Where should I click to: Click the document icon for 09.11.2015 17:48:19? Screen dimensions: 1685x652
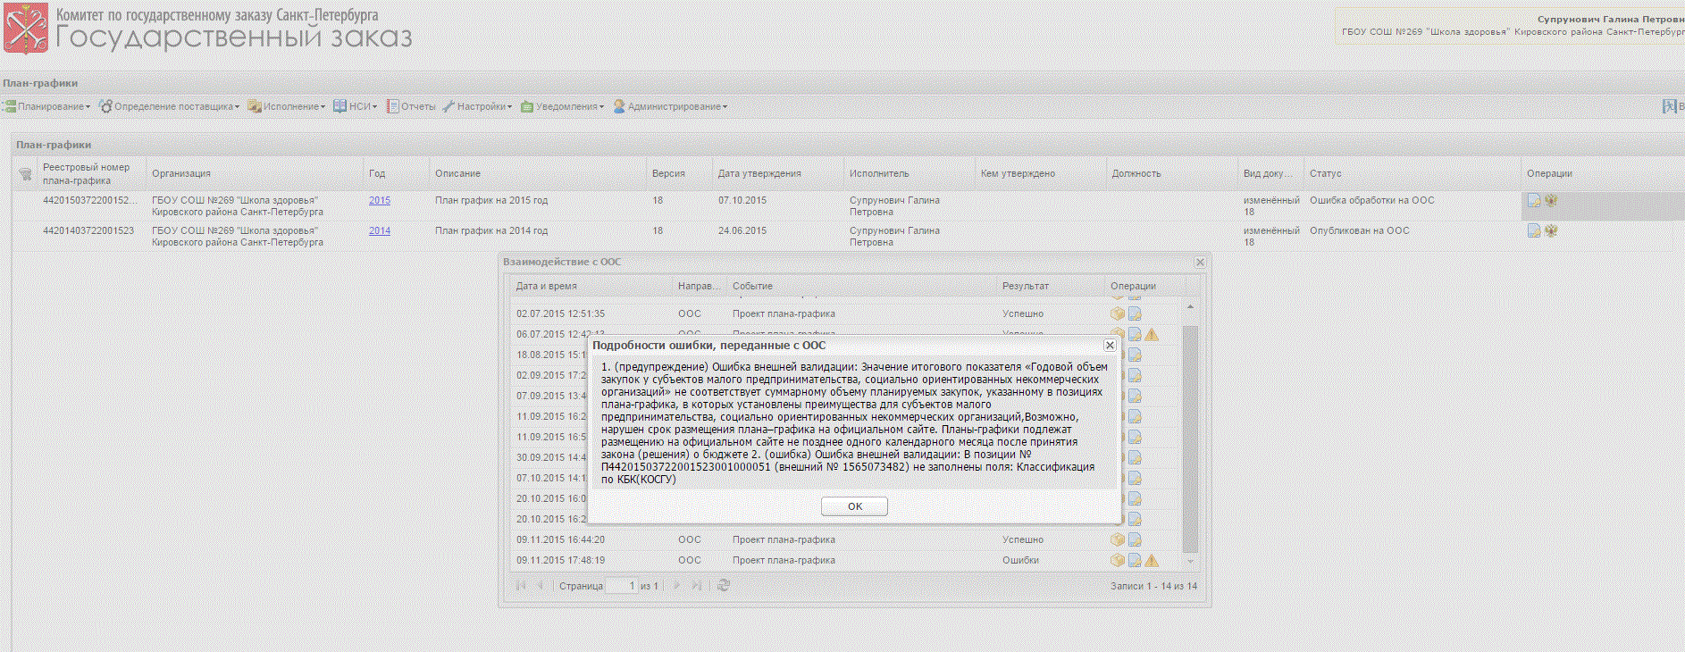click(x=1135, y=560)
